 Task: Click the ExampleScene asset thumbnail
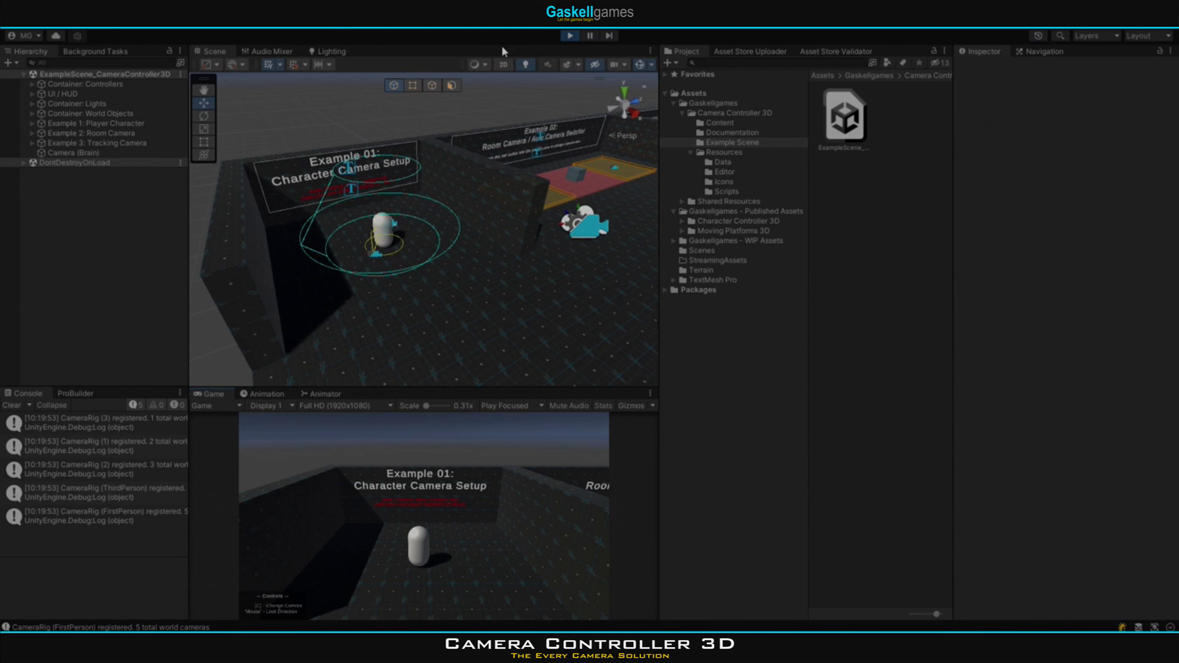pyautogui.click(x=844, y=116)
